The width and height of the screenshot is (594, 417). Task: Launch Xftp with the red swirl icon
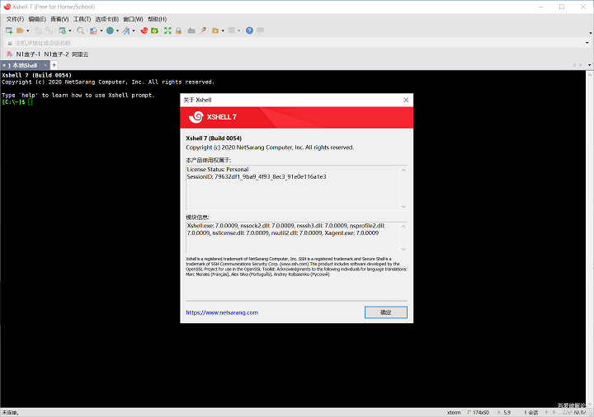144,30
